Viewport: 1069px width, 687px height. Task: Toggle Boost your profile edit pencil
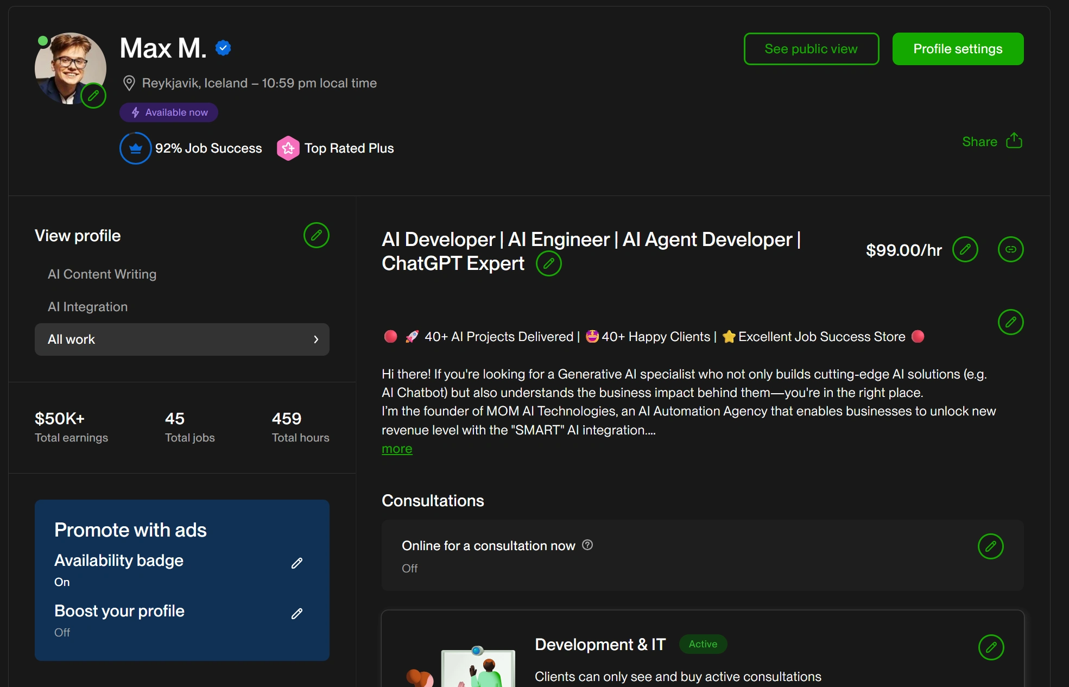point(296,614)
